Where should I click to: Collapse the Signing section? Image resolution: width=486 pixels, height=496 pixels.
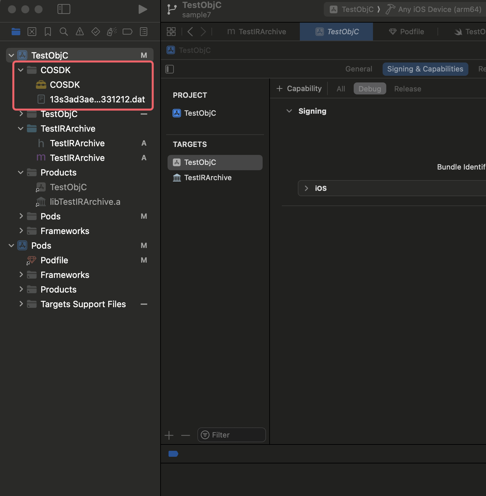(289, 111)
